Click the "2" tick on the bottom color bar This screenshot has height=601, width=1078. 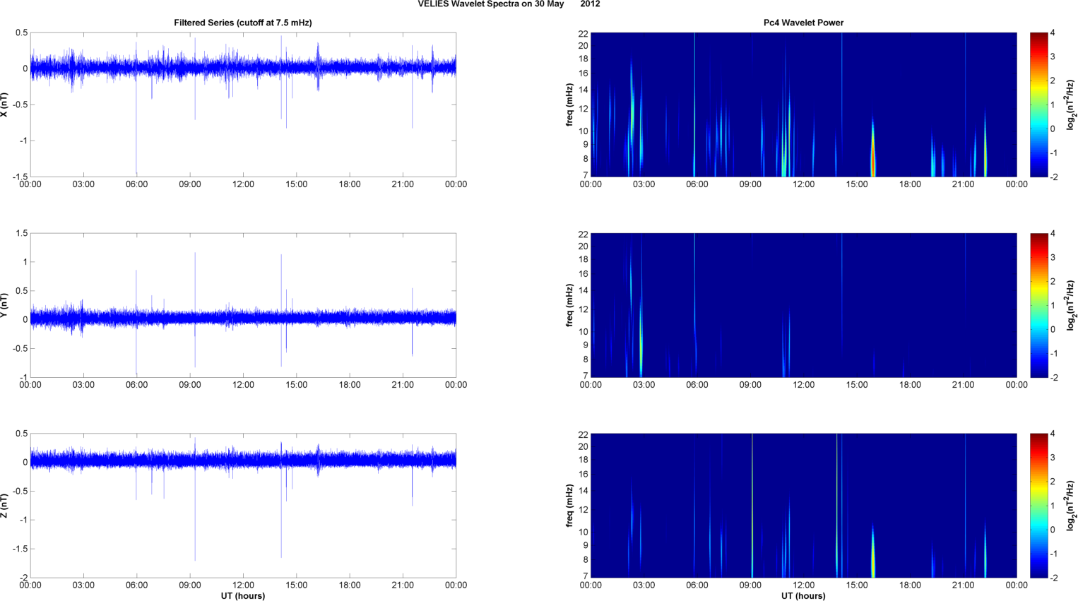coord(1053,482)
